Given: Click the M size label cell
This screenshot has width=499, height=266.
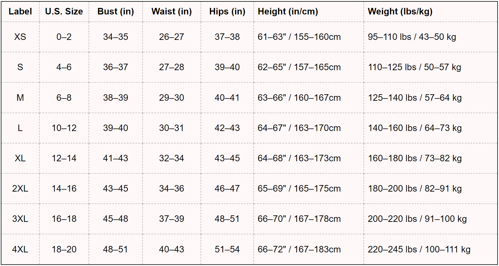Looking at the screenshot, I should (20, 98).
